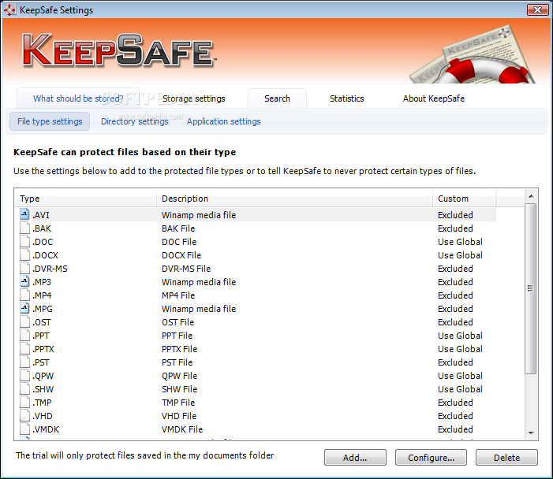Select the 'Winamp media file' text in .AVI row
553x479 pixels.
pos(199,215)
